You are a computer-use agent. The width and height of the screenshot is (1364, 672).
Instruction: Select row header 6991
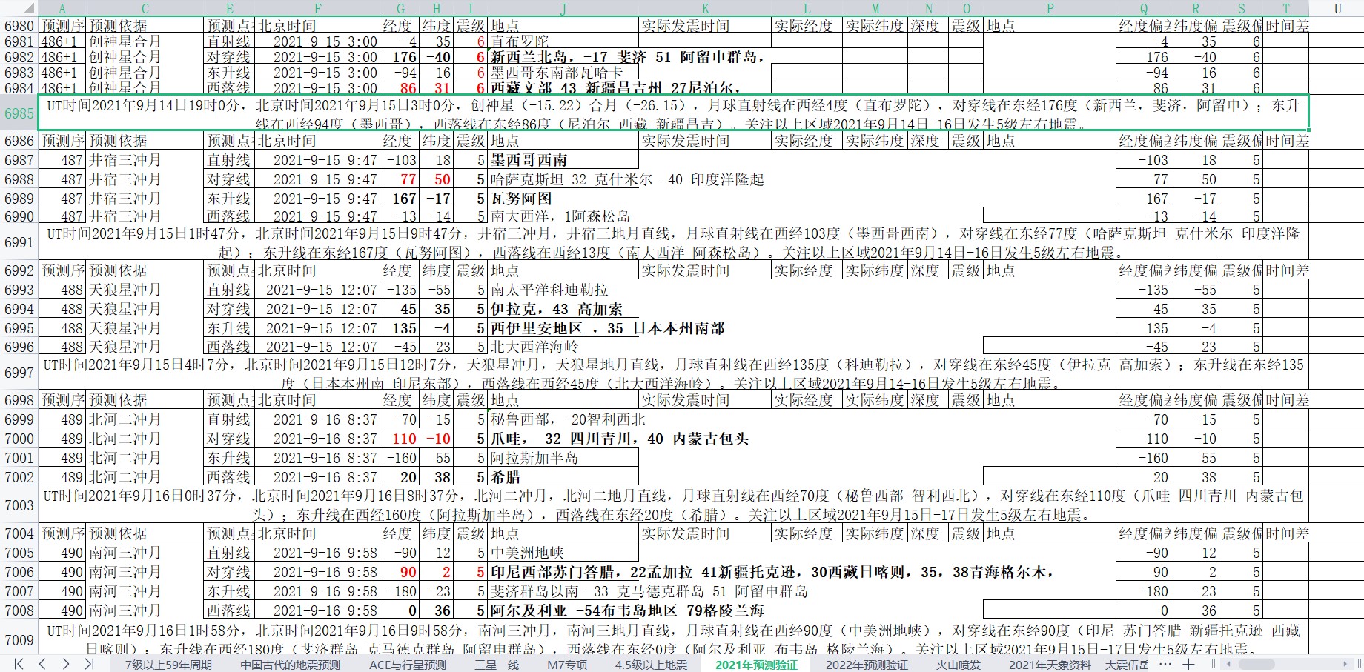19,243
